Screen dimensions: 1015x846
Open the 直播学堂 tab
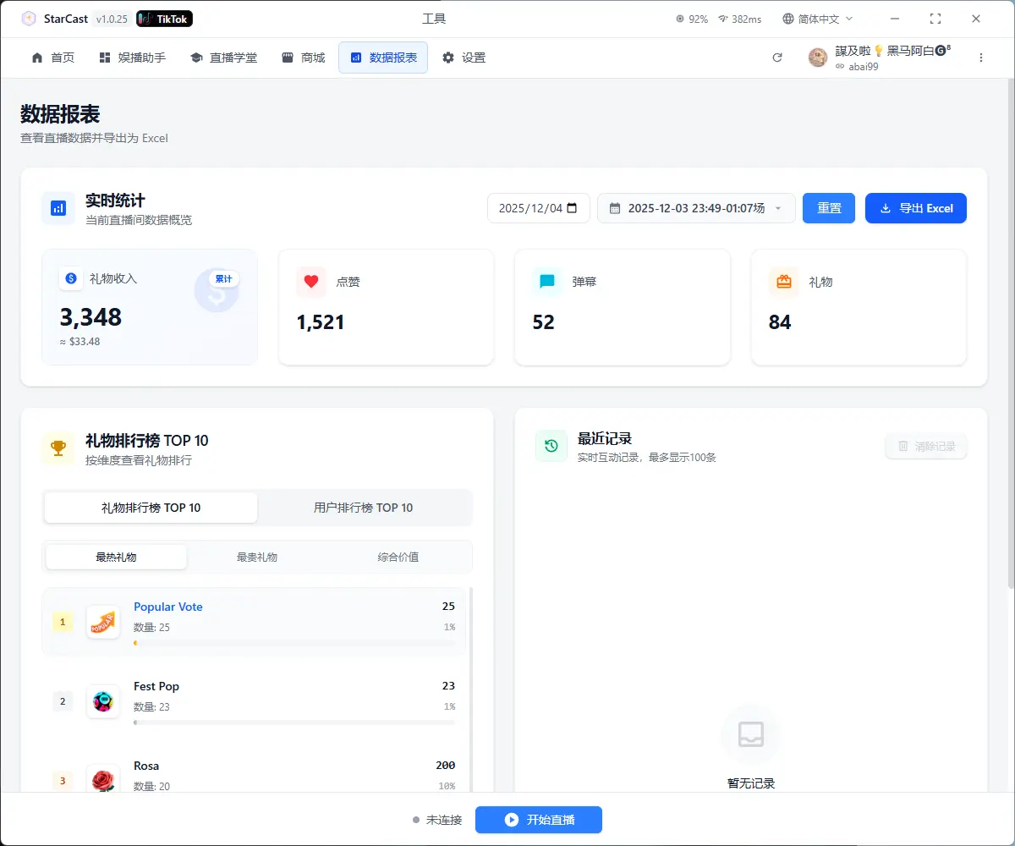(x=224, y=58)
